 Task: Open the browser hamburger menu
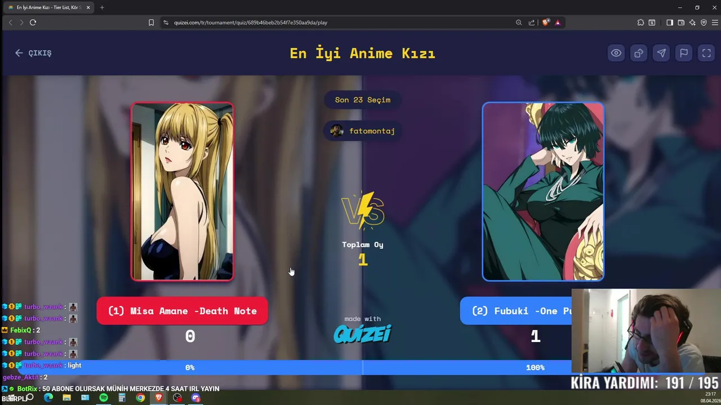click(714, 22)
